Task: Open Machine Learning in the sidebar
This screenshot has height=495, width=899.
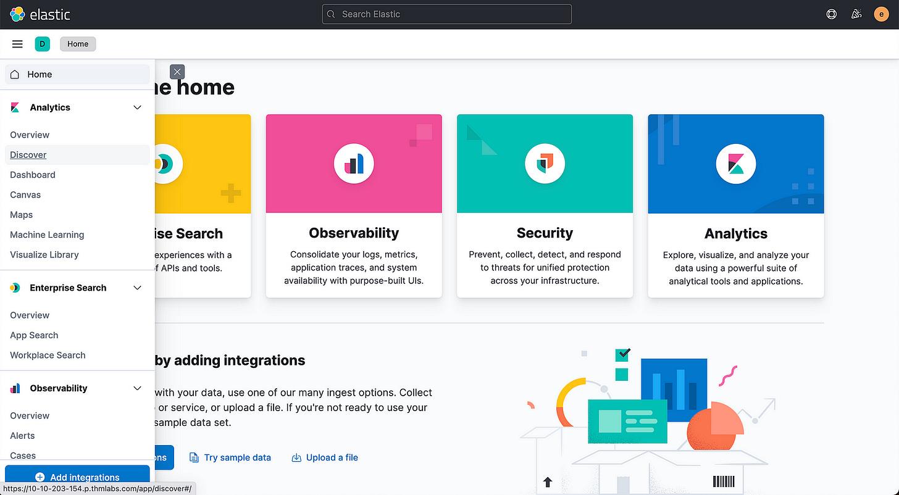Action: (47, 235)
